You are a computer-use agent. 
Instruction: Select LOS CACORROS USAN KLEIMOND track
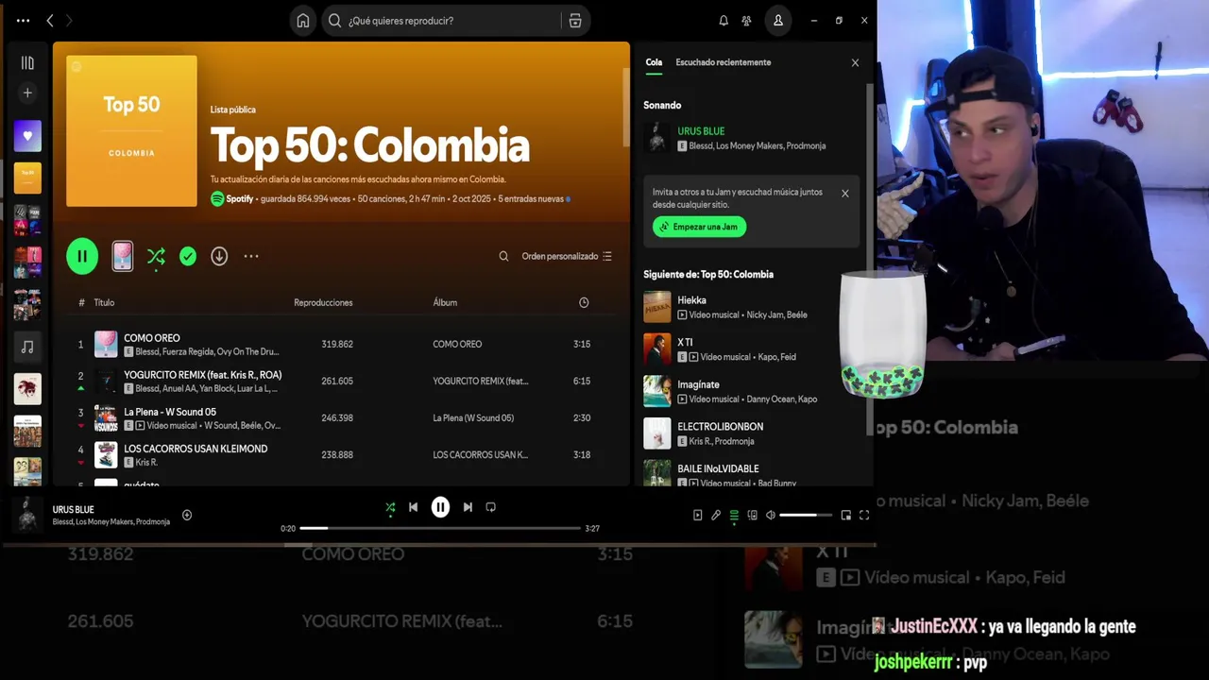[x=340, y=455]
